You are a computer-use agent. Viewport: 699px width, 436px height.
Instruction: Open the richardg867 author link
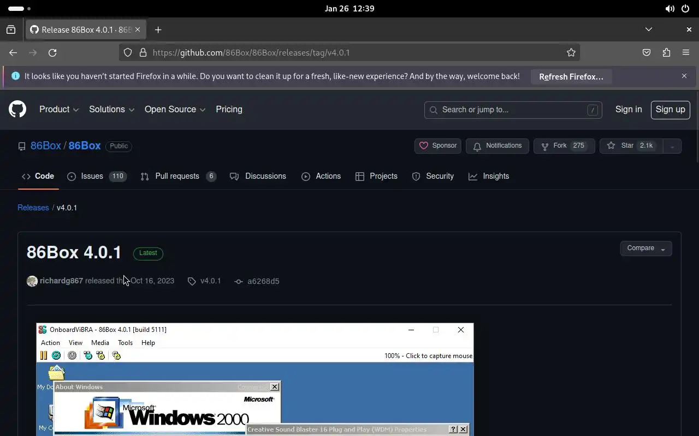tap(61, 281)
